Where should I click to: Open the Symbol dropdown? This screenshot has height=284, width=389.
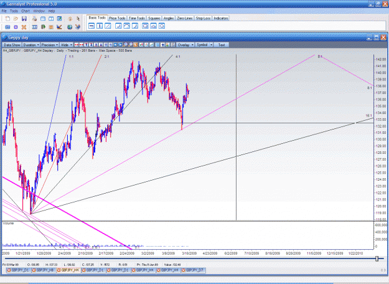(x=204, y=45)
